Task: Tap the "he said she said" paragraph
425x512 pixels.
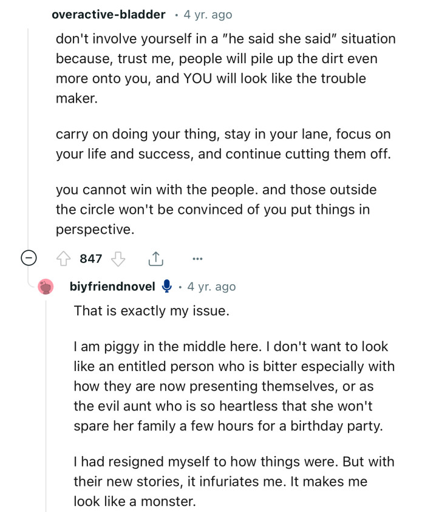Action: (225, 68)
